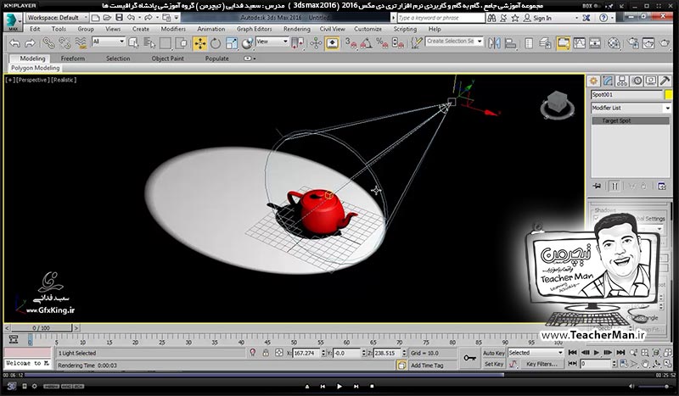Click the Set Key button
679x396 pixels.
[x=494, y=364]
